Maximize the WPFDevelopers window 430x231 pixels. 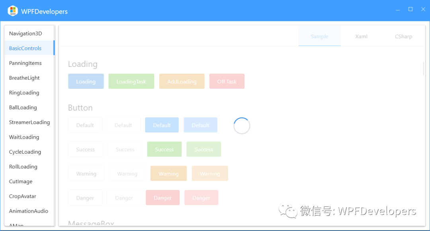(x=410, y=10)
